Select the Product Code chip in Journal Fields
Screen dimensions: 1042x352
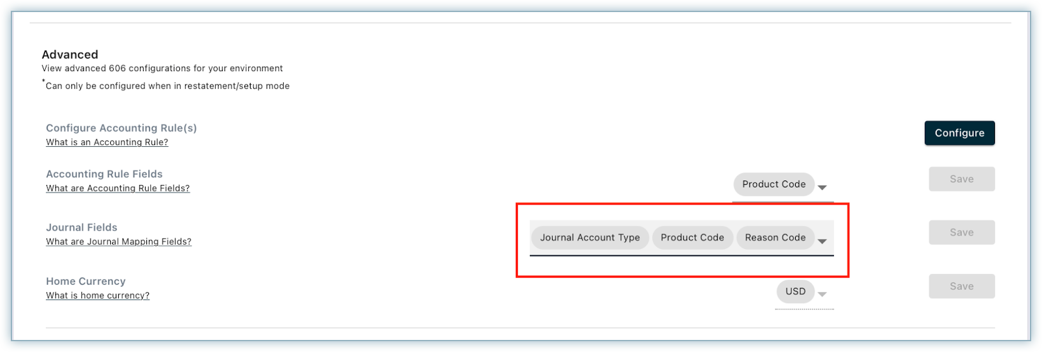click(x=692, y=238)
